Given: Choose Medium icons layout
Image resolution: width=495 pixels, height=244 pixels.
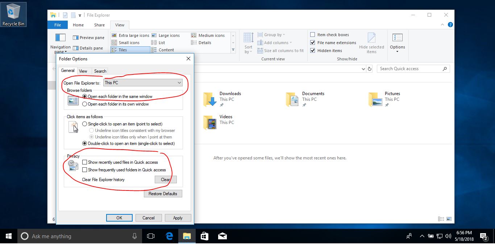Looking at the screenshot, I should point(208,35).
